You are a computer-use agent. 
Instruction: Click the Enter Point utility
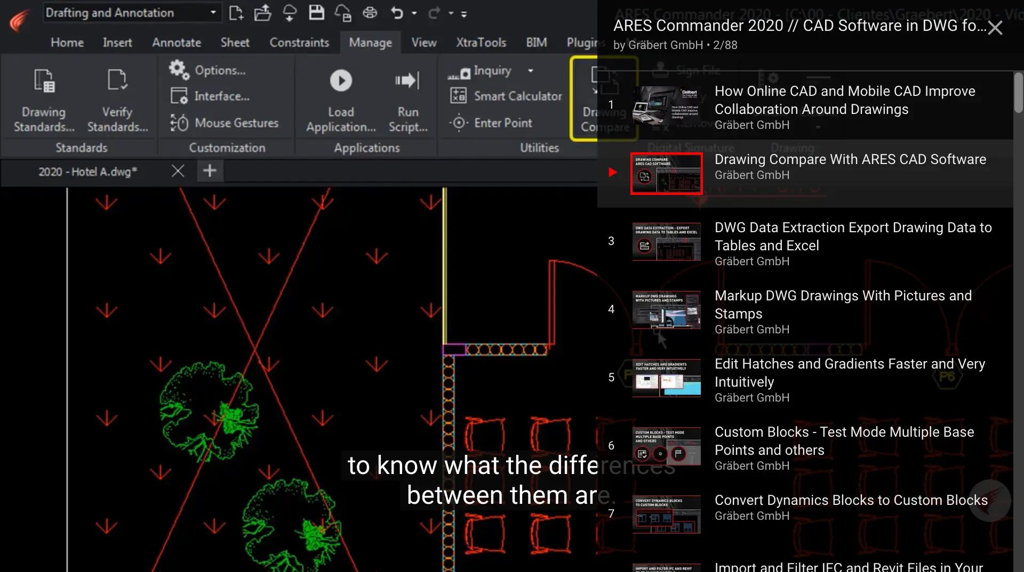coord(491,122)
